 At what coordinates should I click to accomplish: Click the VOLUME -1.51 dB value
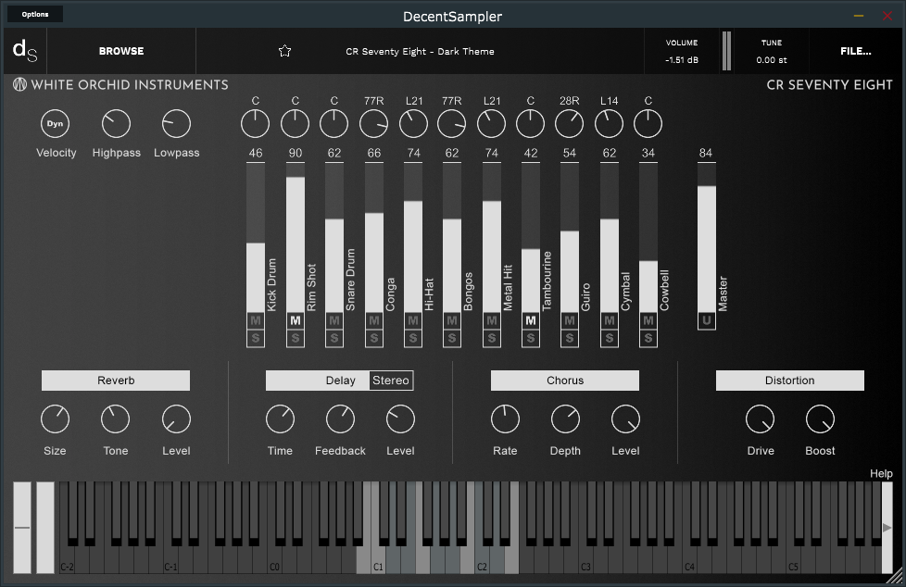(x=682, y=59)
